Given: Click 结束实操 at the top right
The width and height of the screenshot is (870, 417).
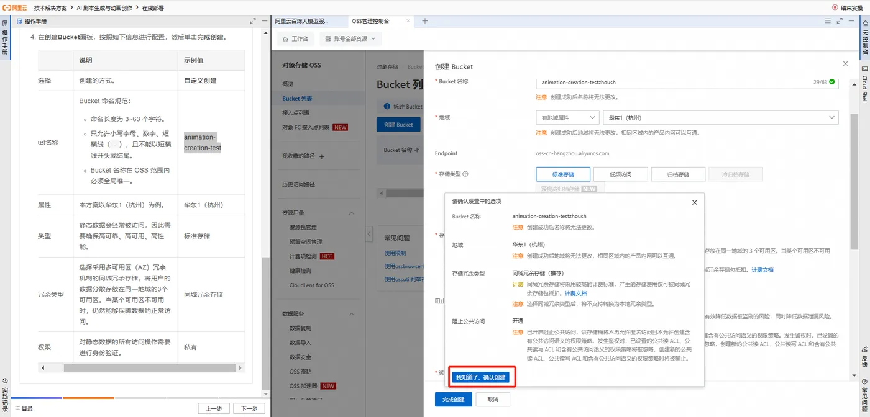Looking at the screenshot, I should point(848,7).
